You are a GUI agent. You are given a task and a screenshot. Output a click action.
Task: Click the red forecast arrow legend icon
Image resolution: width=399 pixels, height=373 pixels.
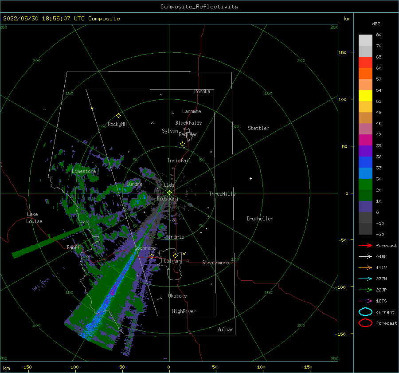(365, 245)
